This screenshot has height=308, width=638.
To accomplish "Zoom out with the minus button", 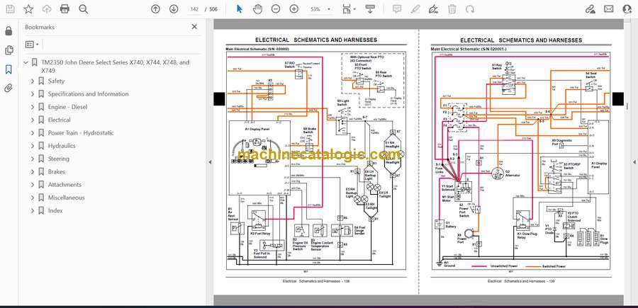I will (276, 9).
